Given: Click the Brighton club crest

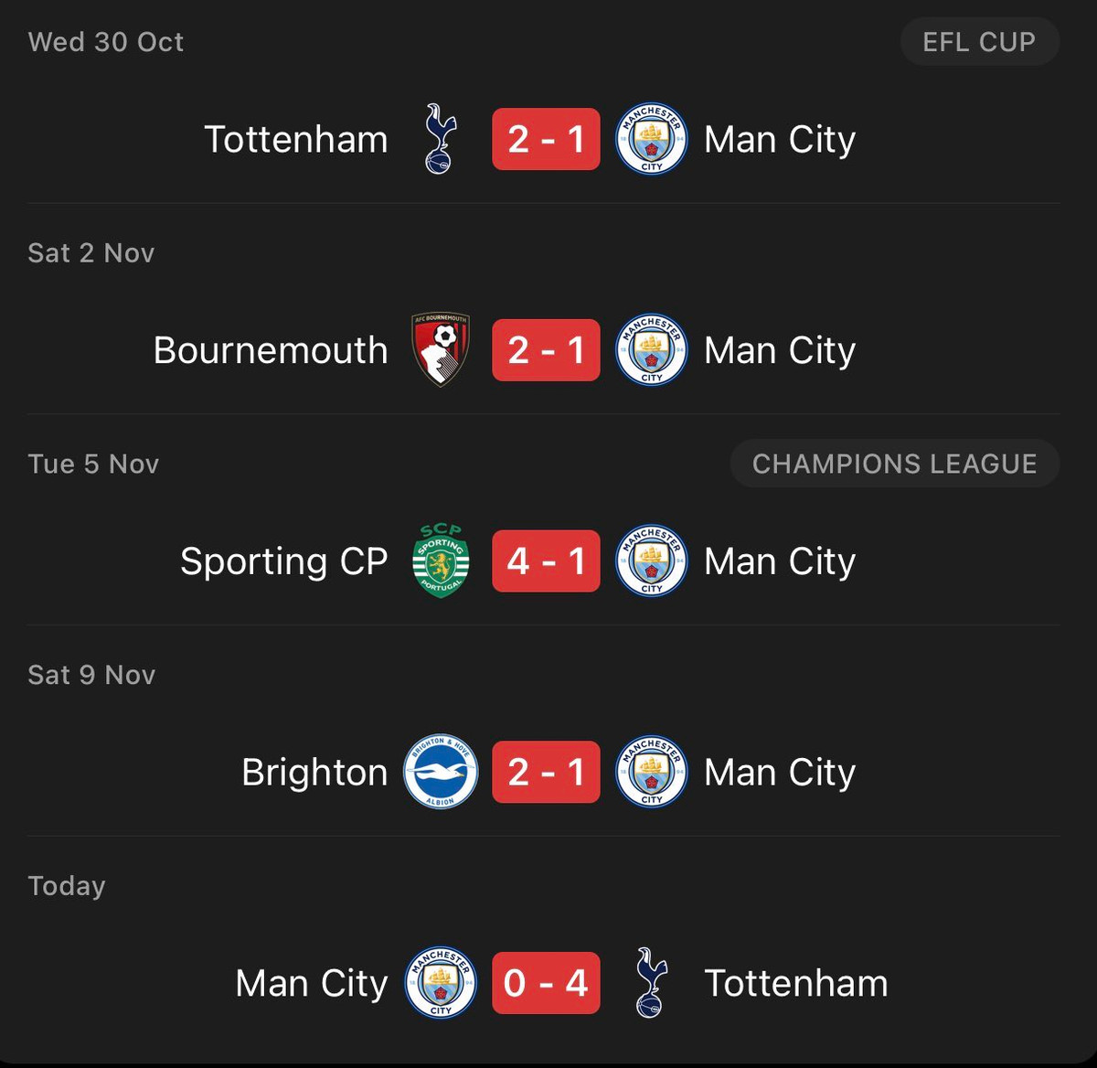Looking at the screenshot, I should click(x=441, y=772).
